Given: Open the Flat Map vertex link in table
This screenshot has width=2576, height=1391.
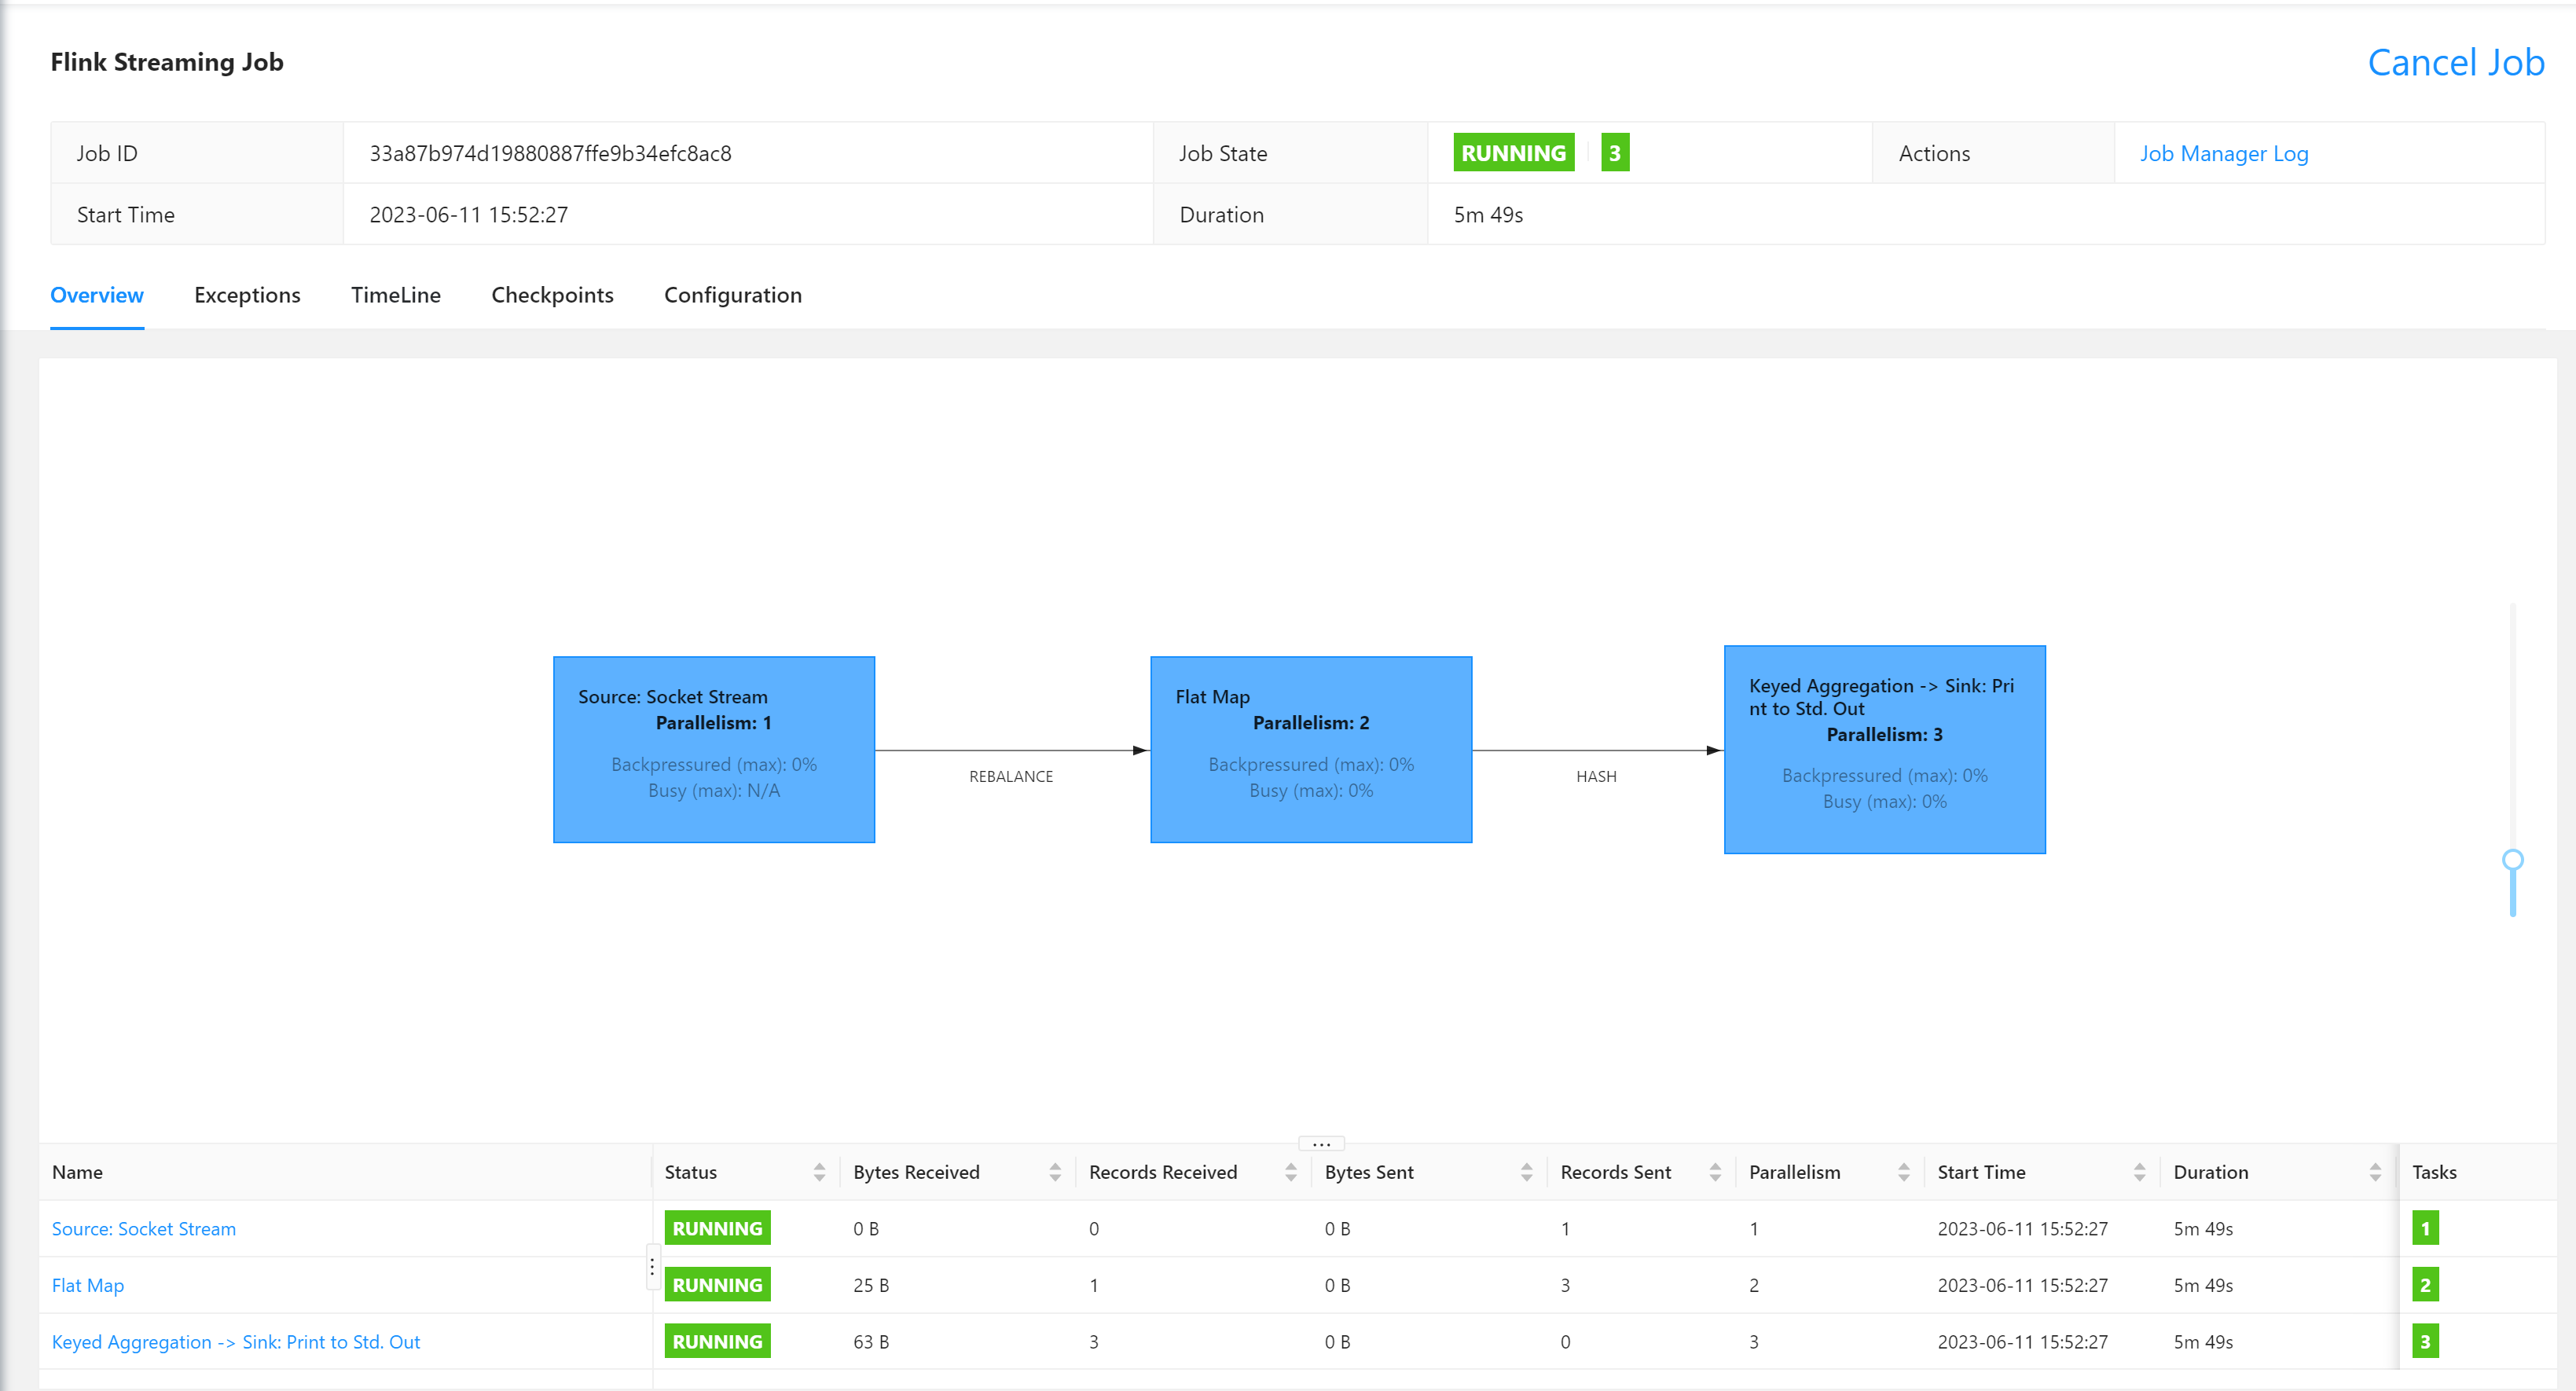Looking at the screenshot, I should [88, 1285].
